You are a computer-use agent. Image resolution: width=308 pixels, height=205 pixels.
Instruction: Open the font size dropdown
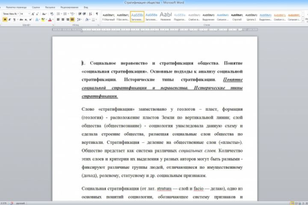coord(29,14)
